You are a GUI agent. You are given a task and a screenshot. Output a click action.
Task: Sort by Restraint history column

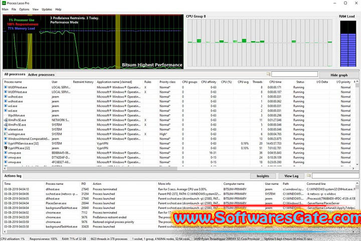pyautogui.click(x=83, y=82)
